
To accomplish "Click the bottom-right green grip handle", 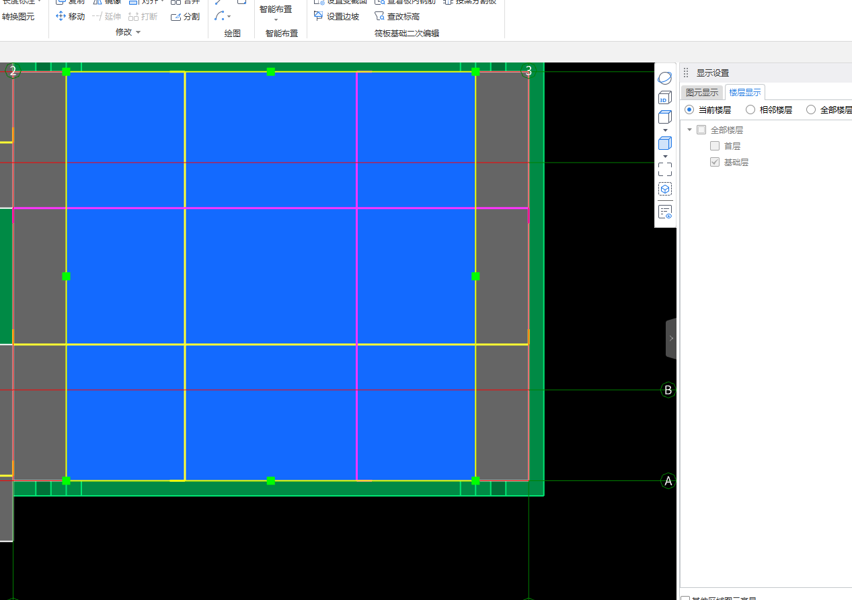I will pos(475,480).
